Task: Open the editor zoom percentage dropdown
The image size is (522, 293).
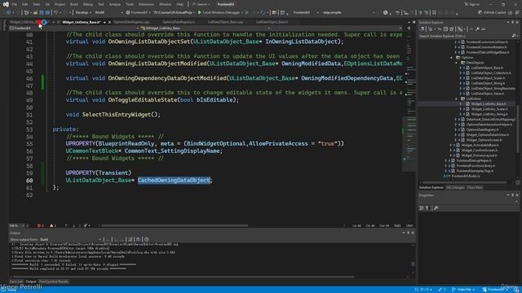Action: [17, 225]
